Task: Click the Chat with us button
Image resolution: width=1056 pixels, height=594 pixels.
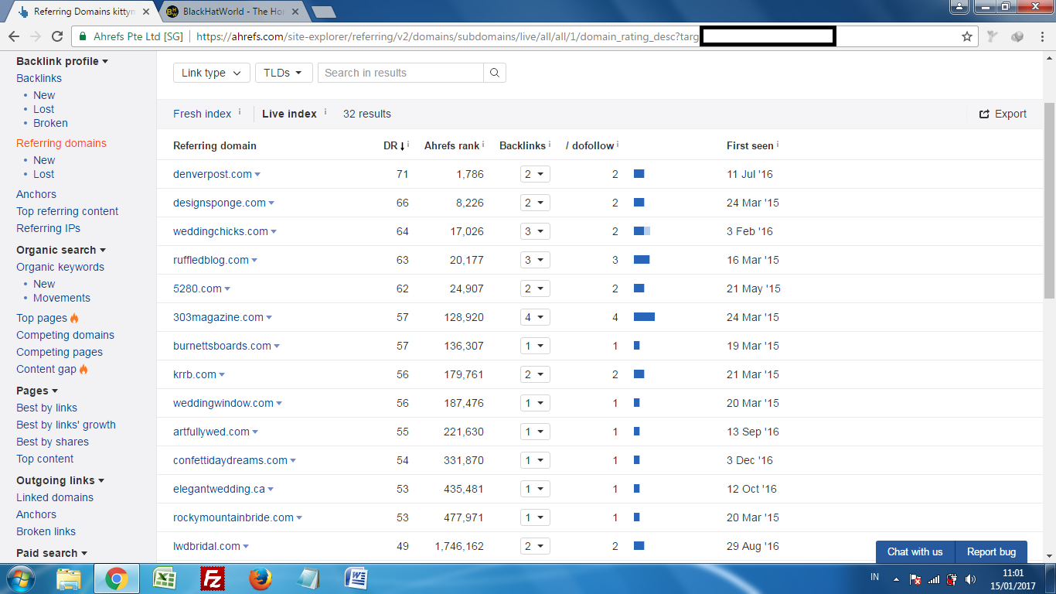Action: click(915, 551)
